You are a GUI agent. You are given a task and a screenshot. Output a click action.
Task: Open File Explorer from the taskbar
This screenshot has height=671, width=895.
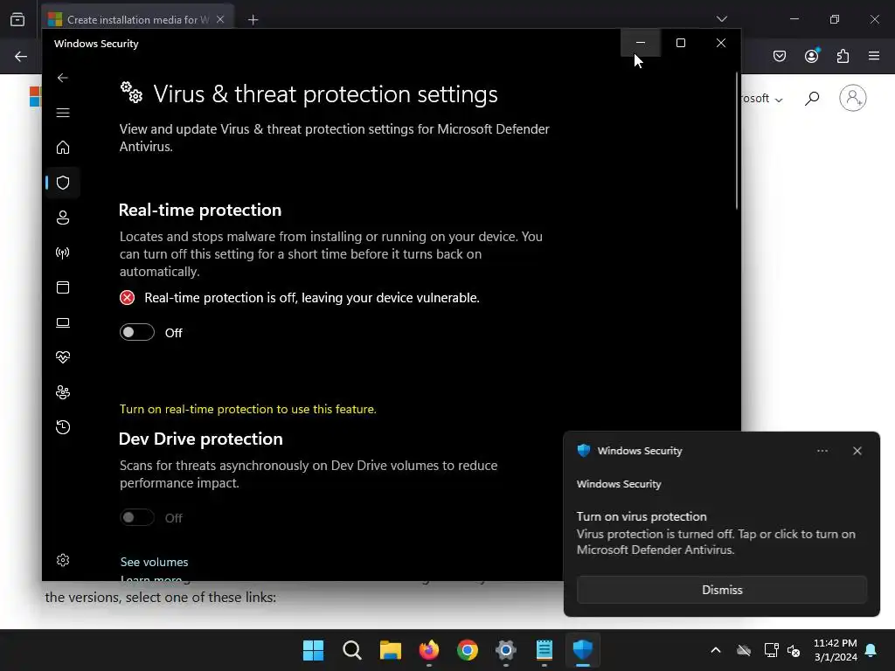coord(391,650)
